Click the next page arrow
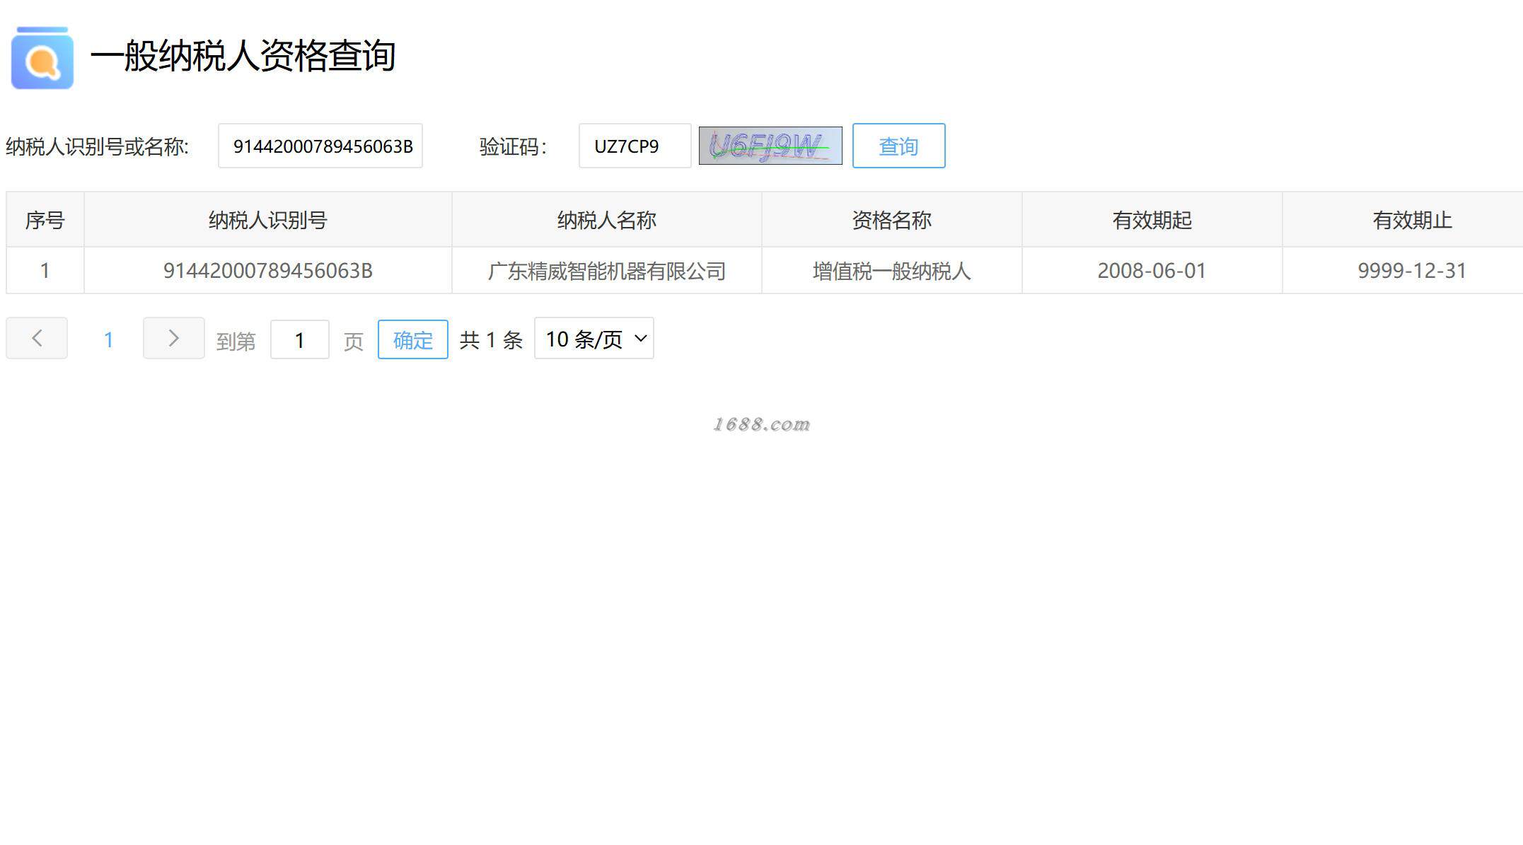Viewport: 1523px width, 845px height. pyautogui.click(x=173, y=338)
